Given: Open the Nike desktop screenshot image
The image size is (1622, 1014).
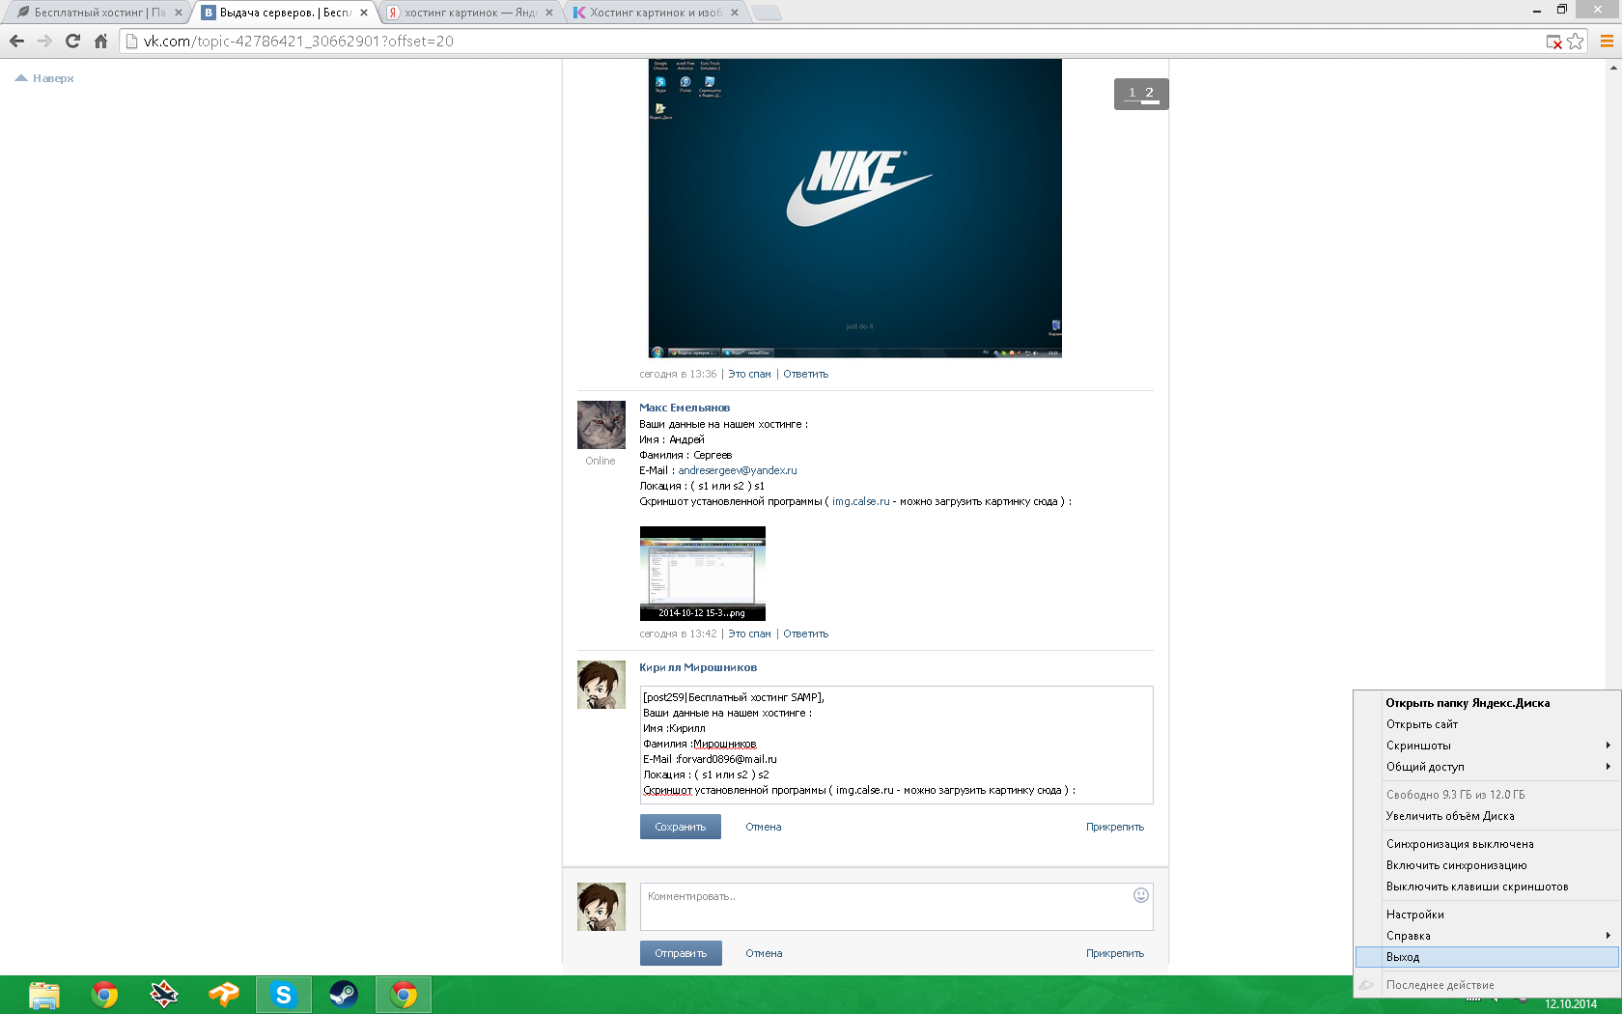Looking at the screenshot, I should (x=854, y=208).
